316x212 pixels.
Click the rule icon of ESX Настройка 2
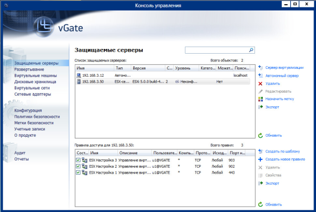[85, 167]
